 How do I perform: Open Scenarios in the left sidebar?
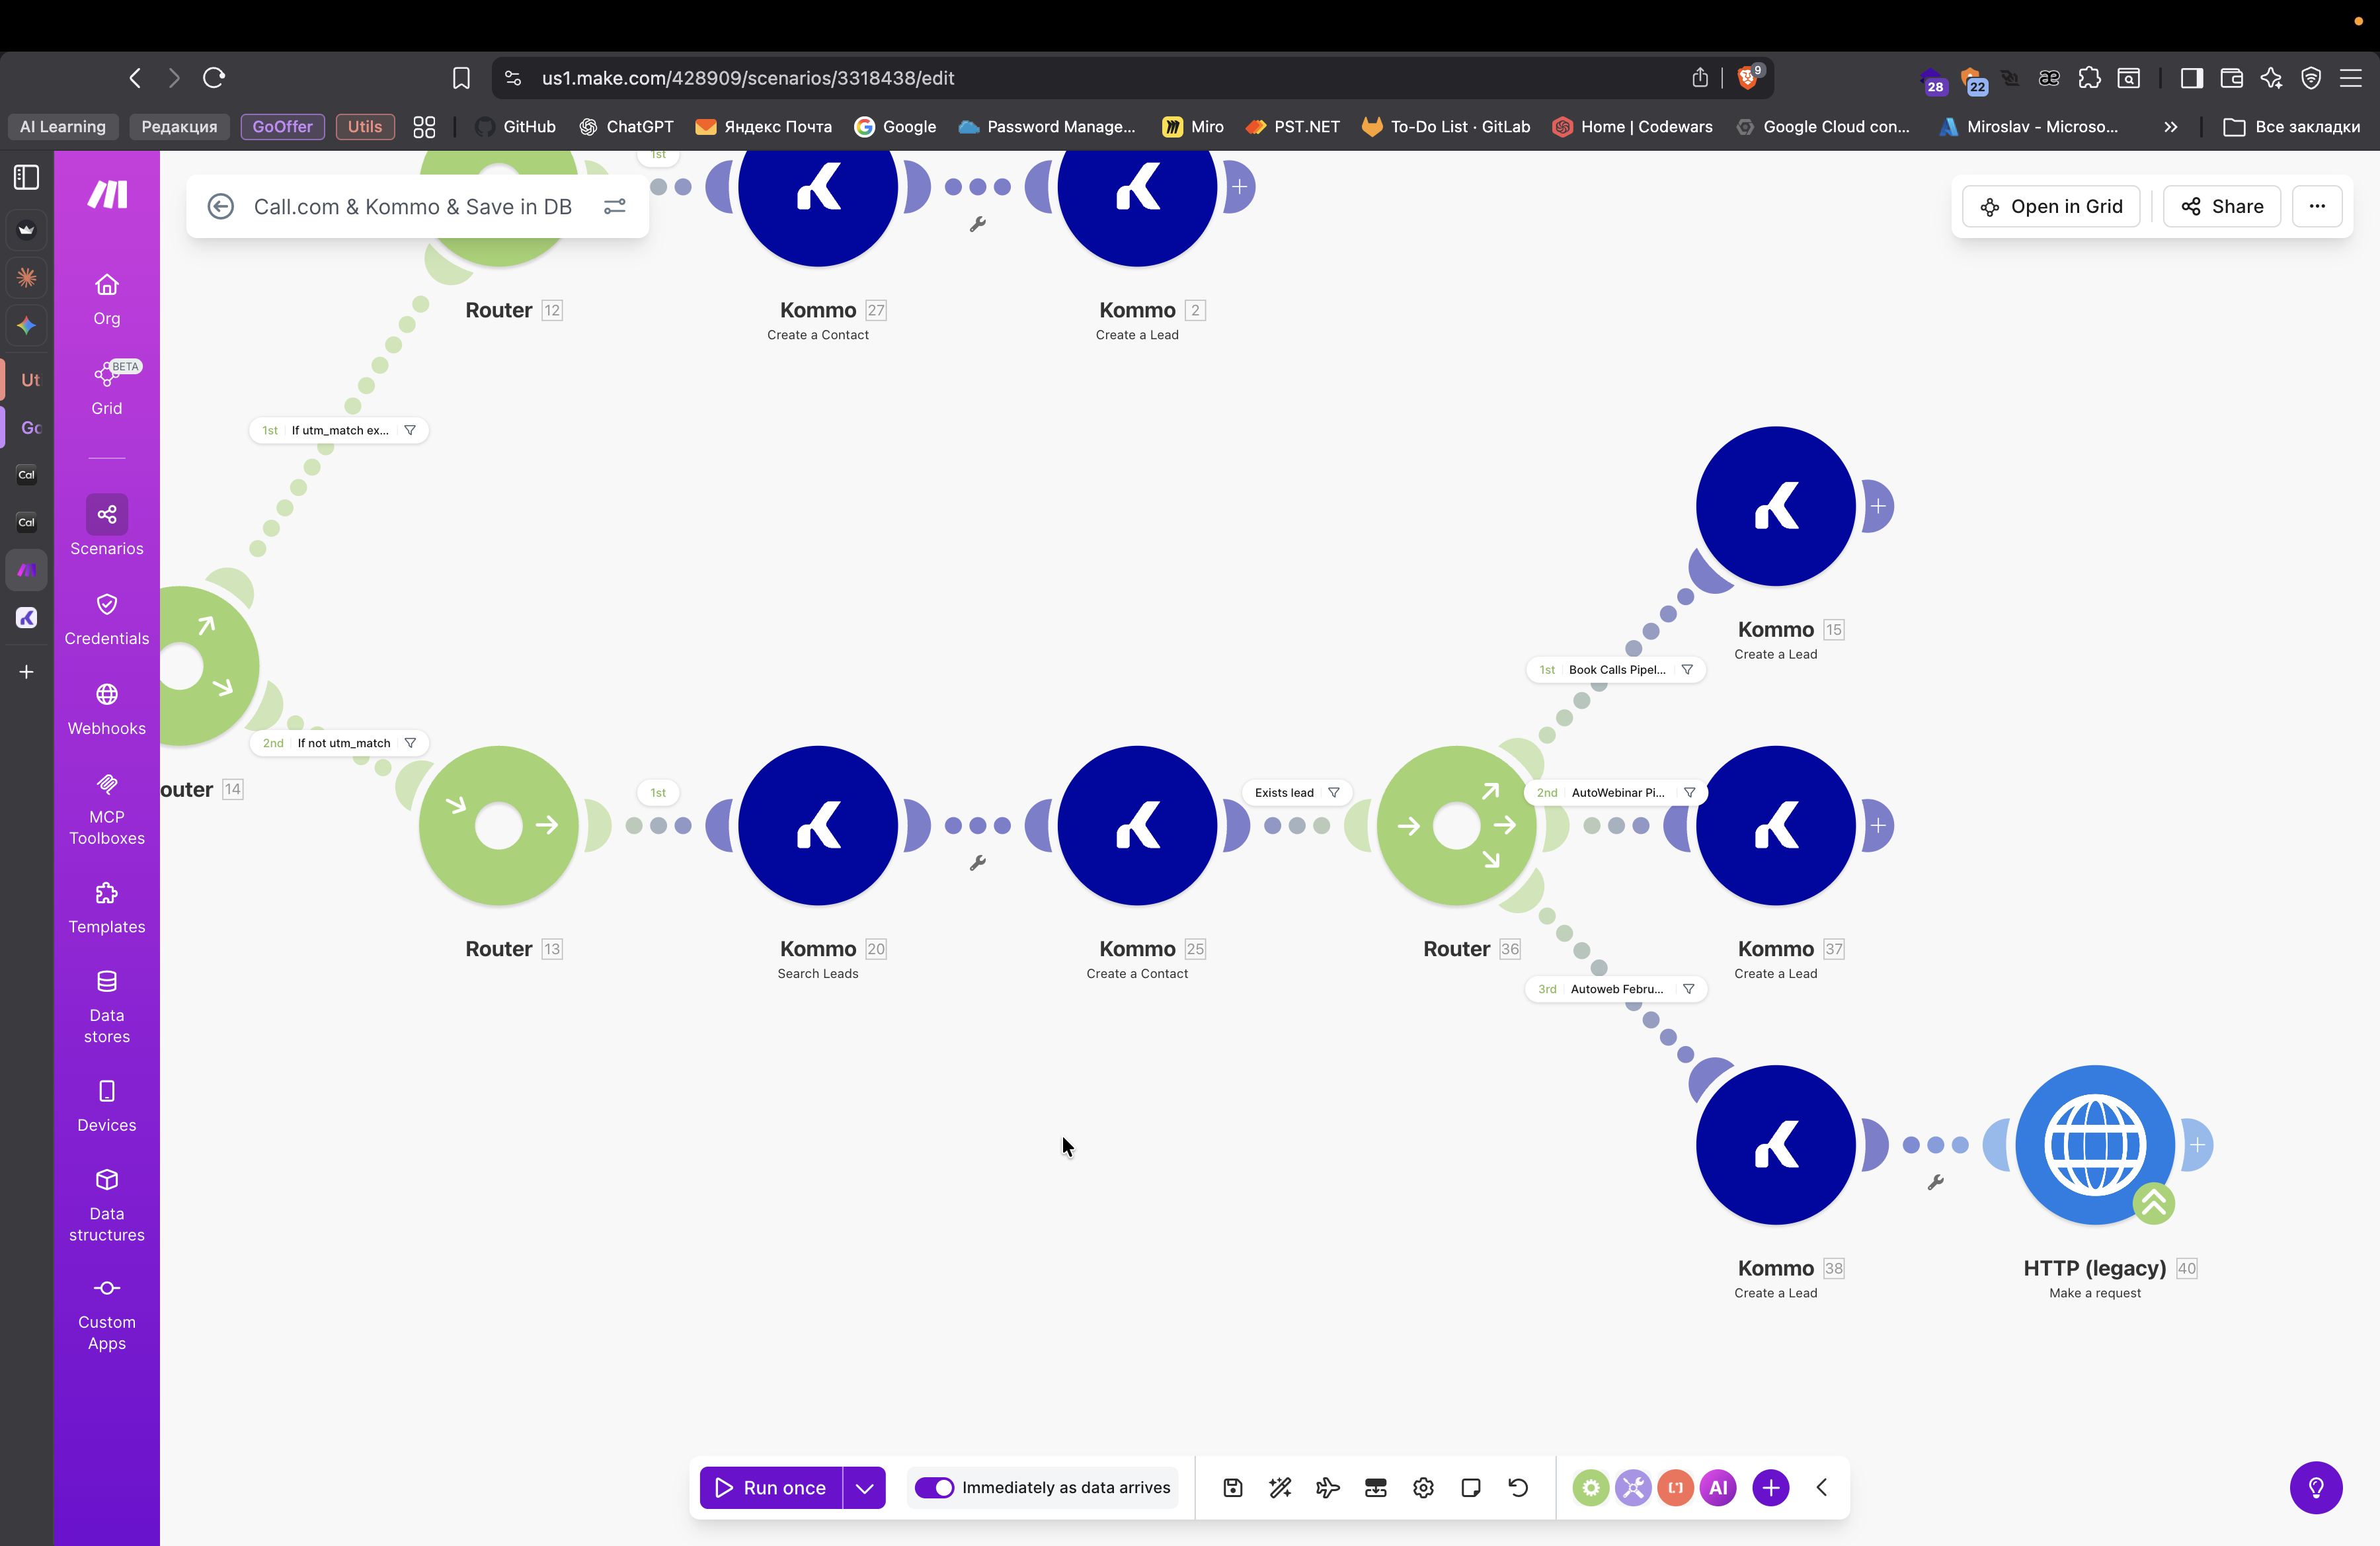tap(106, 526)
